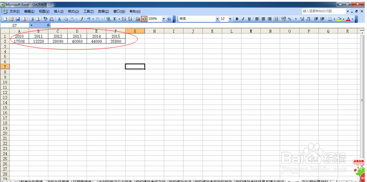Merge and center selected cells
The image size is (367, 182).
pos(276,19)
